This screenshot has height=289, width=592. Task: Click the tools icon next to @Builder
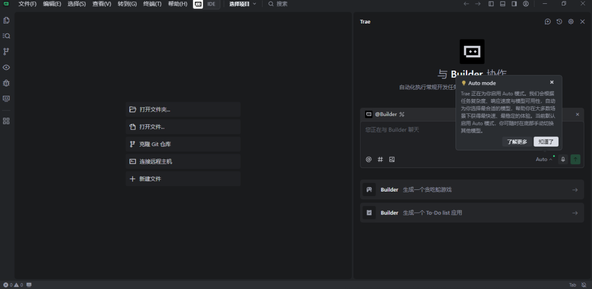402,114
